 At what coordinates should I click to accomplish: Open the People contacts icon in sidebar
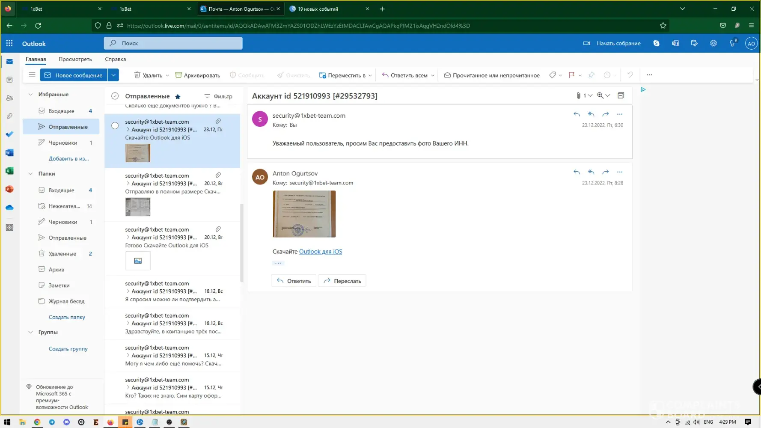[x=9, y=98]
